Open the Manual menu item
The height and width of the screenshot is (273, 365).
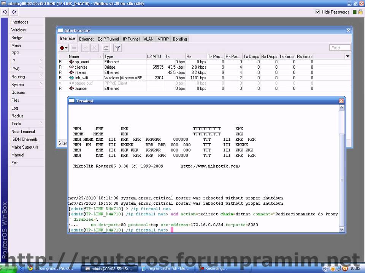(x=26, y=155)
